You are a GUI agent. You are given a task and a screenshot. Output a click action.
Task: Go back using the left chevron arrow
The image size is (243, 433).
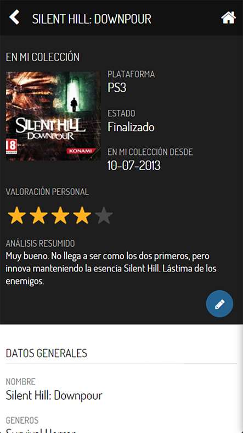(x=14, y=17)
